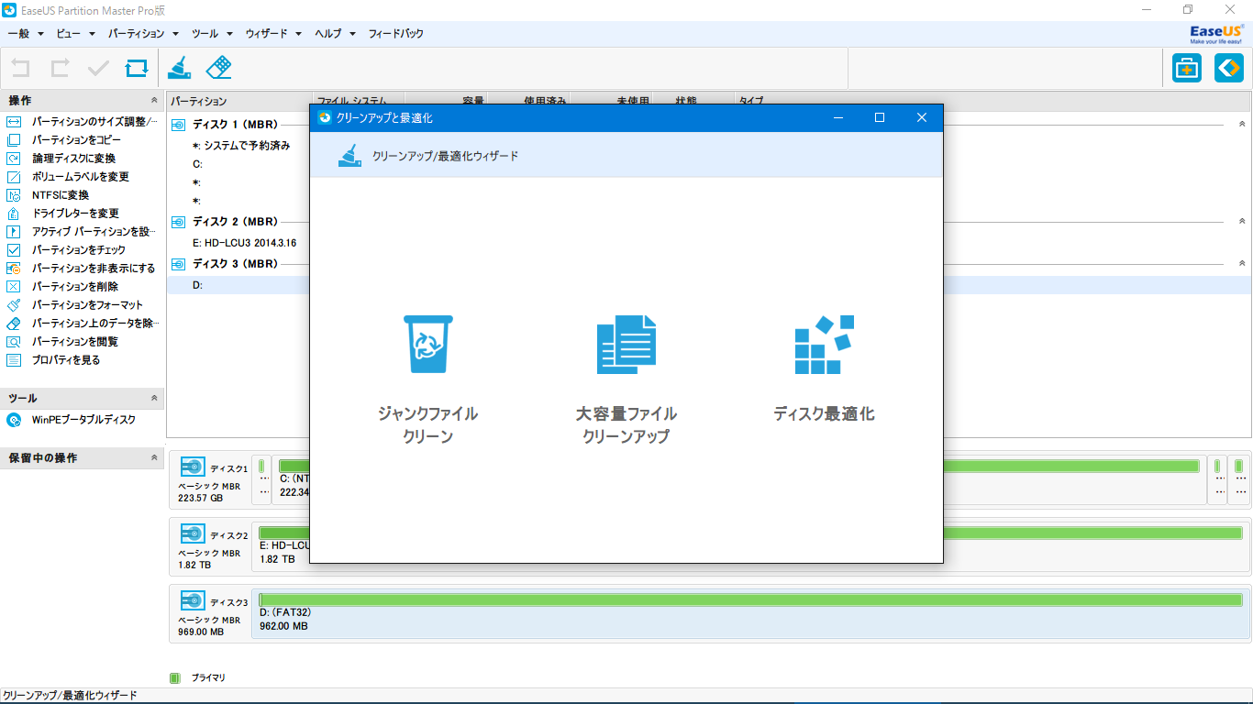Viewport: 1253px width, 704px height.
Task: Click the wipe data eraser toolbar icon
Action: (218, 68)
